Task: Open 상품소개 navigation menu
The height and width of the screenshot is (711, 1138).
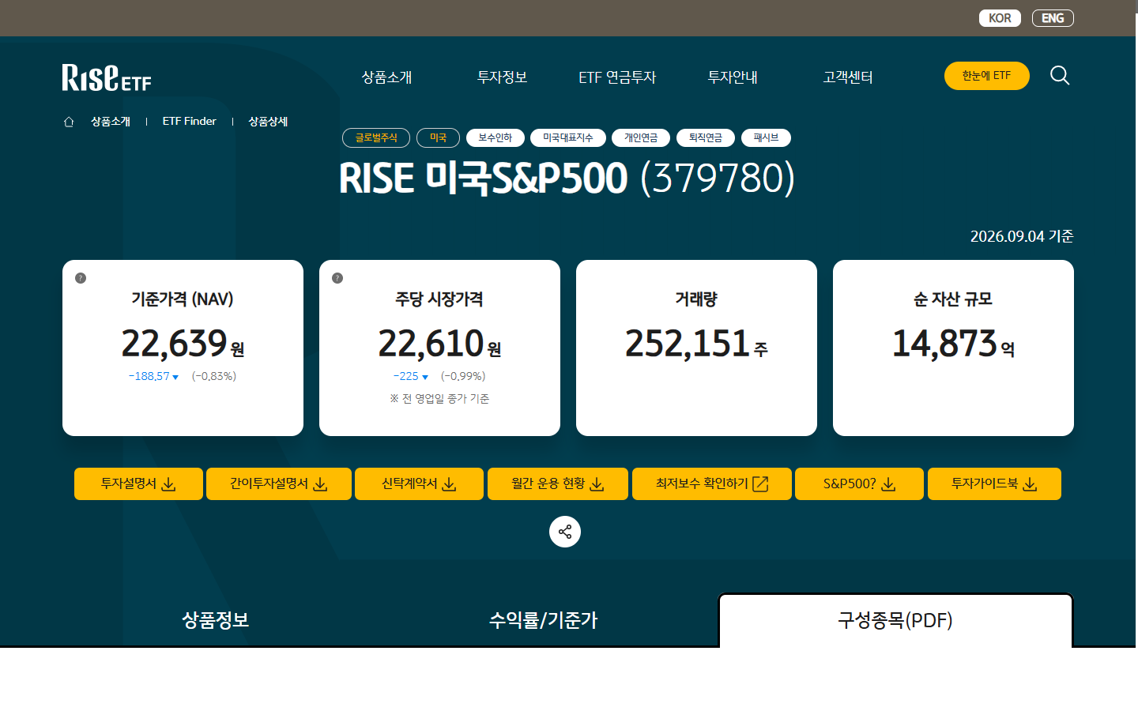Action: pos(386,77)
